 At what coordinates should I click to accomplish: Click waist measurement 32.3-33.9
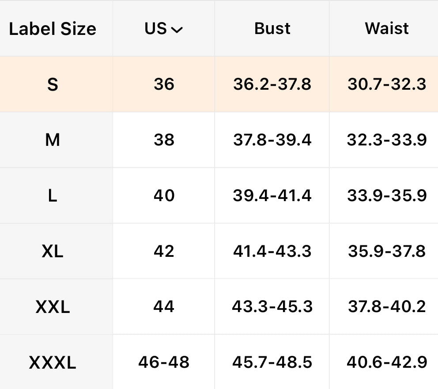click(x=386, y=140)
